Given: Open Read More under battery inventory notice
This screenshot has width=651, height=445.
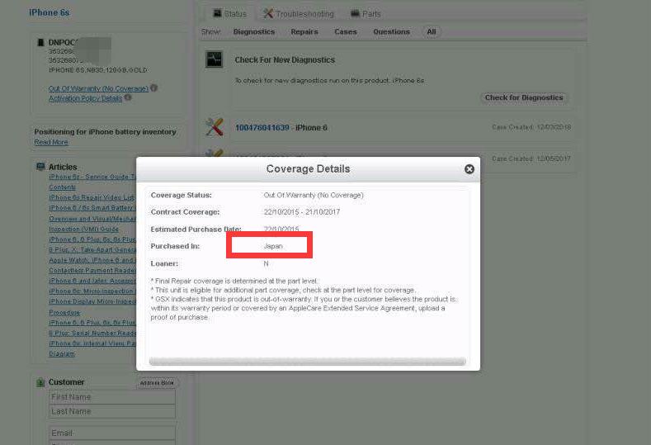Looking at the screenshot, I should [51, 142].
